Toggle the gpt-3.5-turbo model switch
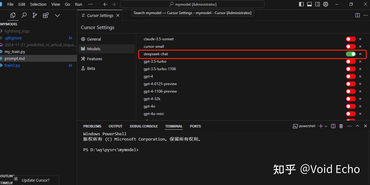 click(x=351, y=61)
